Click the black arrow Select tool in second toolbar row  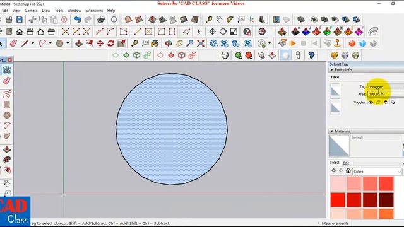(x=199, y=32)
